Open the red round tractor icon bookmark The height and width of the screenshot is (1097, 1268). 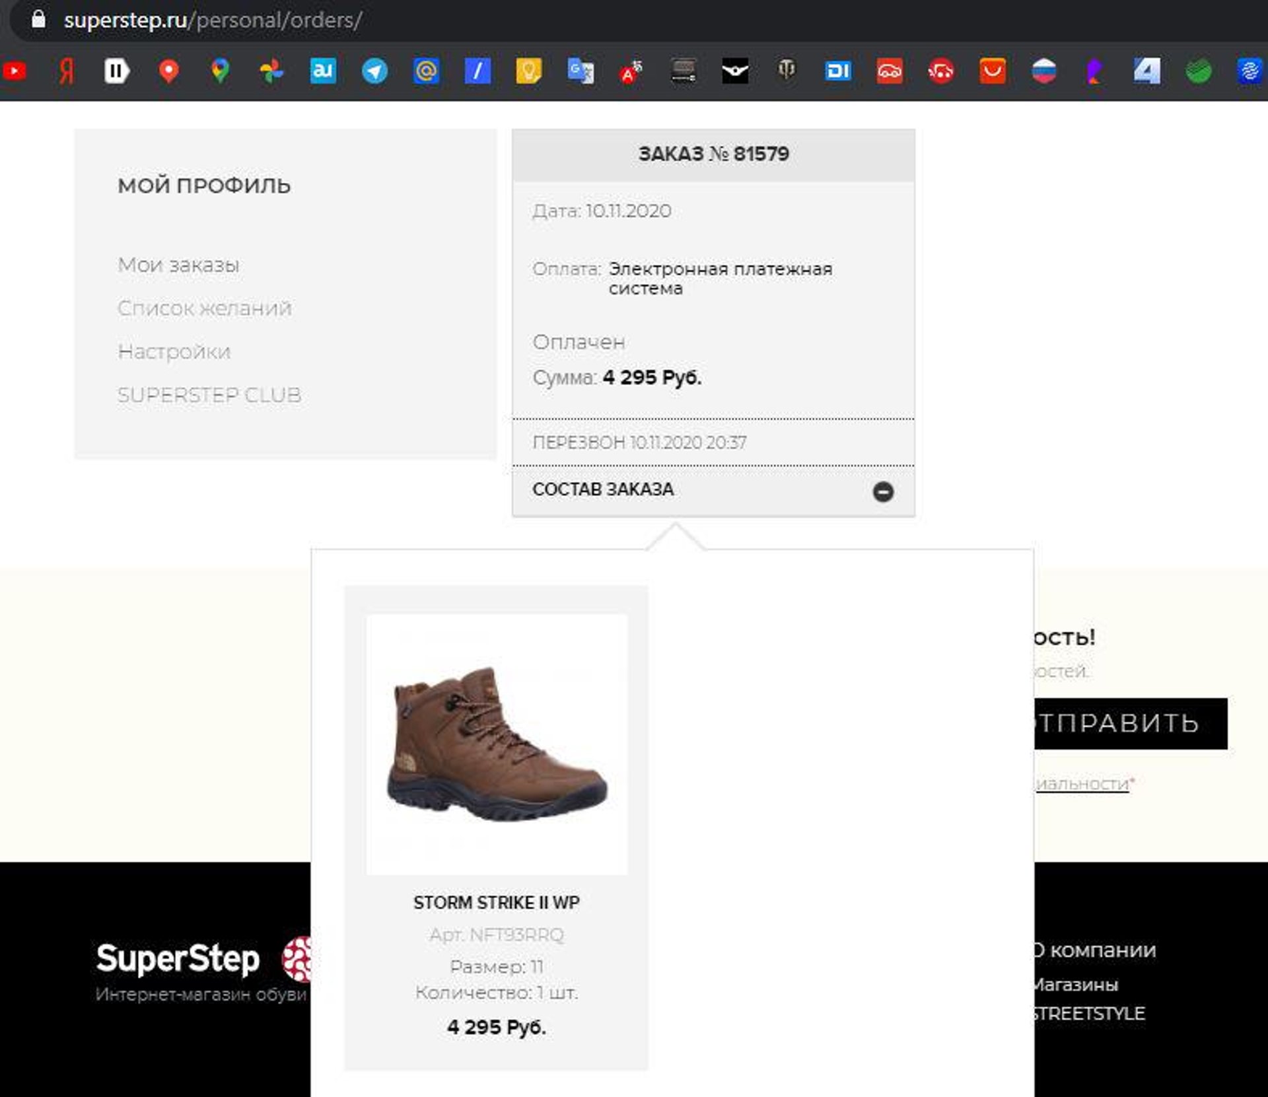tap(941, 71)
